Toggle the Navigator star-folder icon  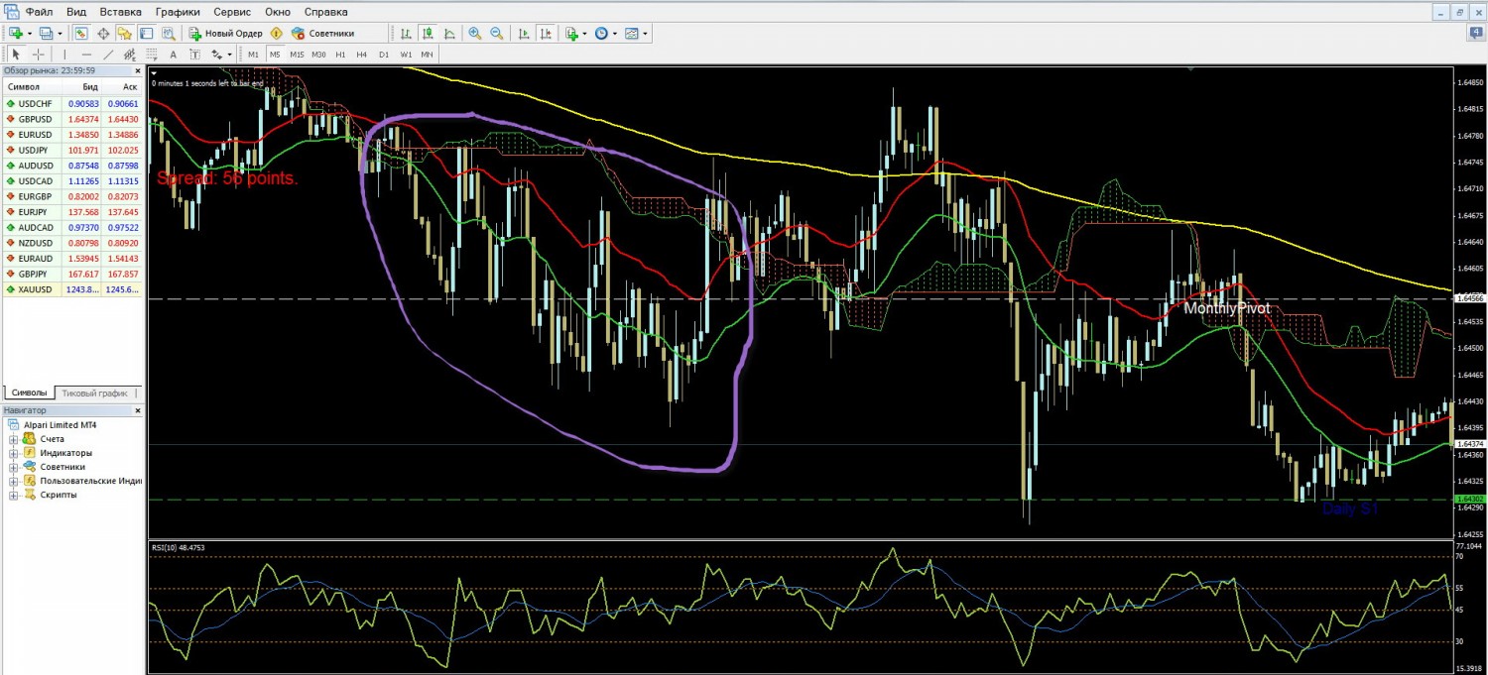pyautogui.click(x=124, y=33)
